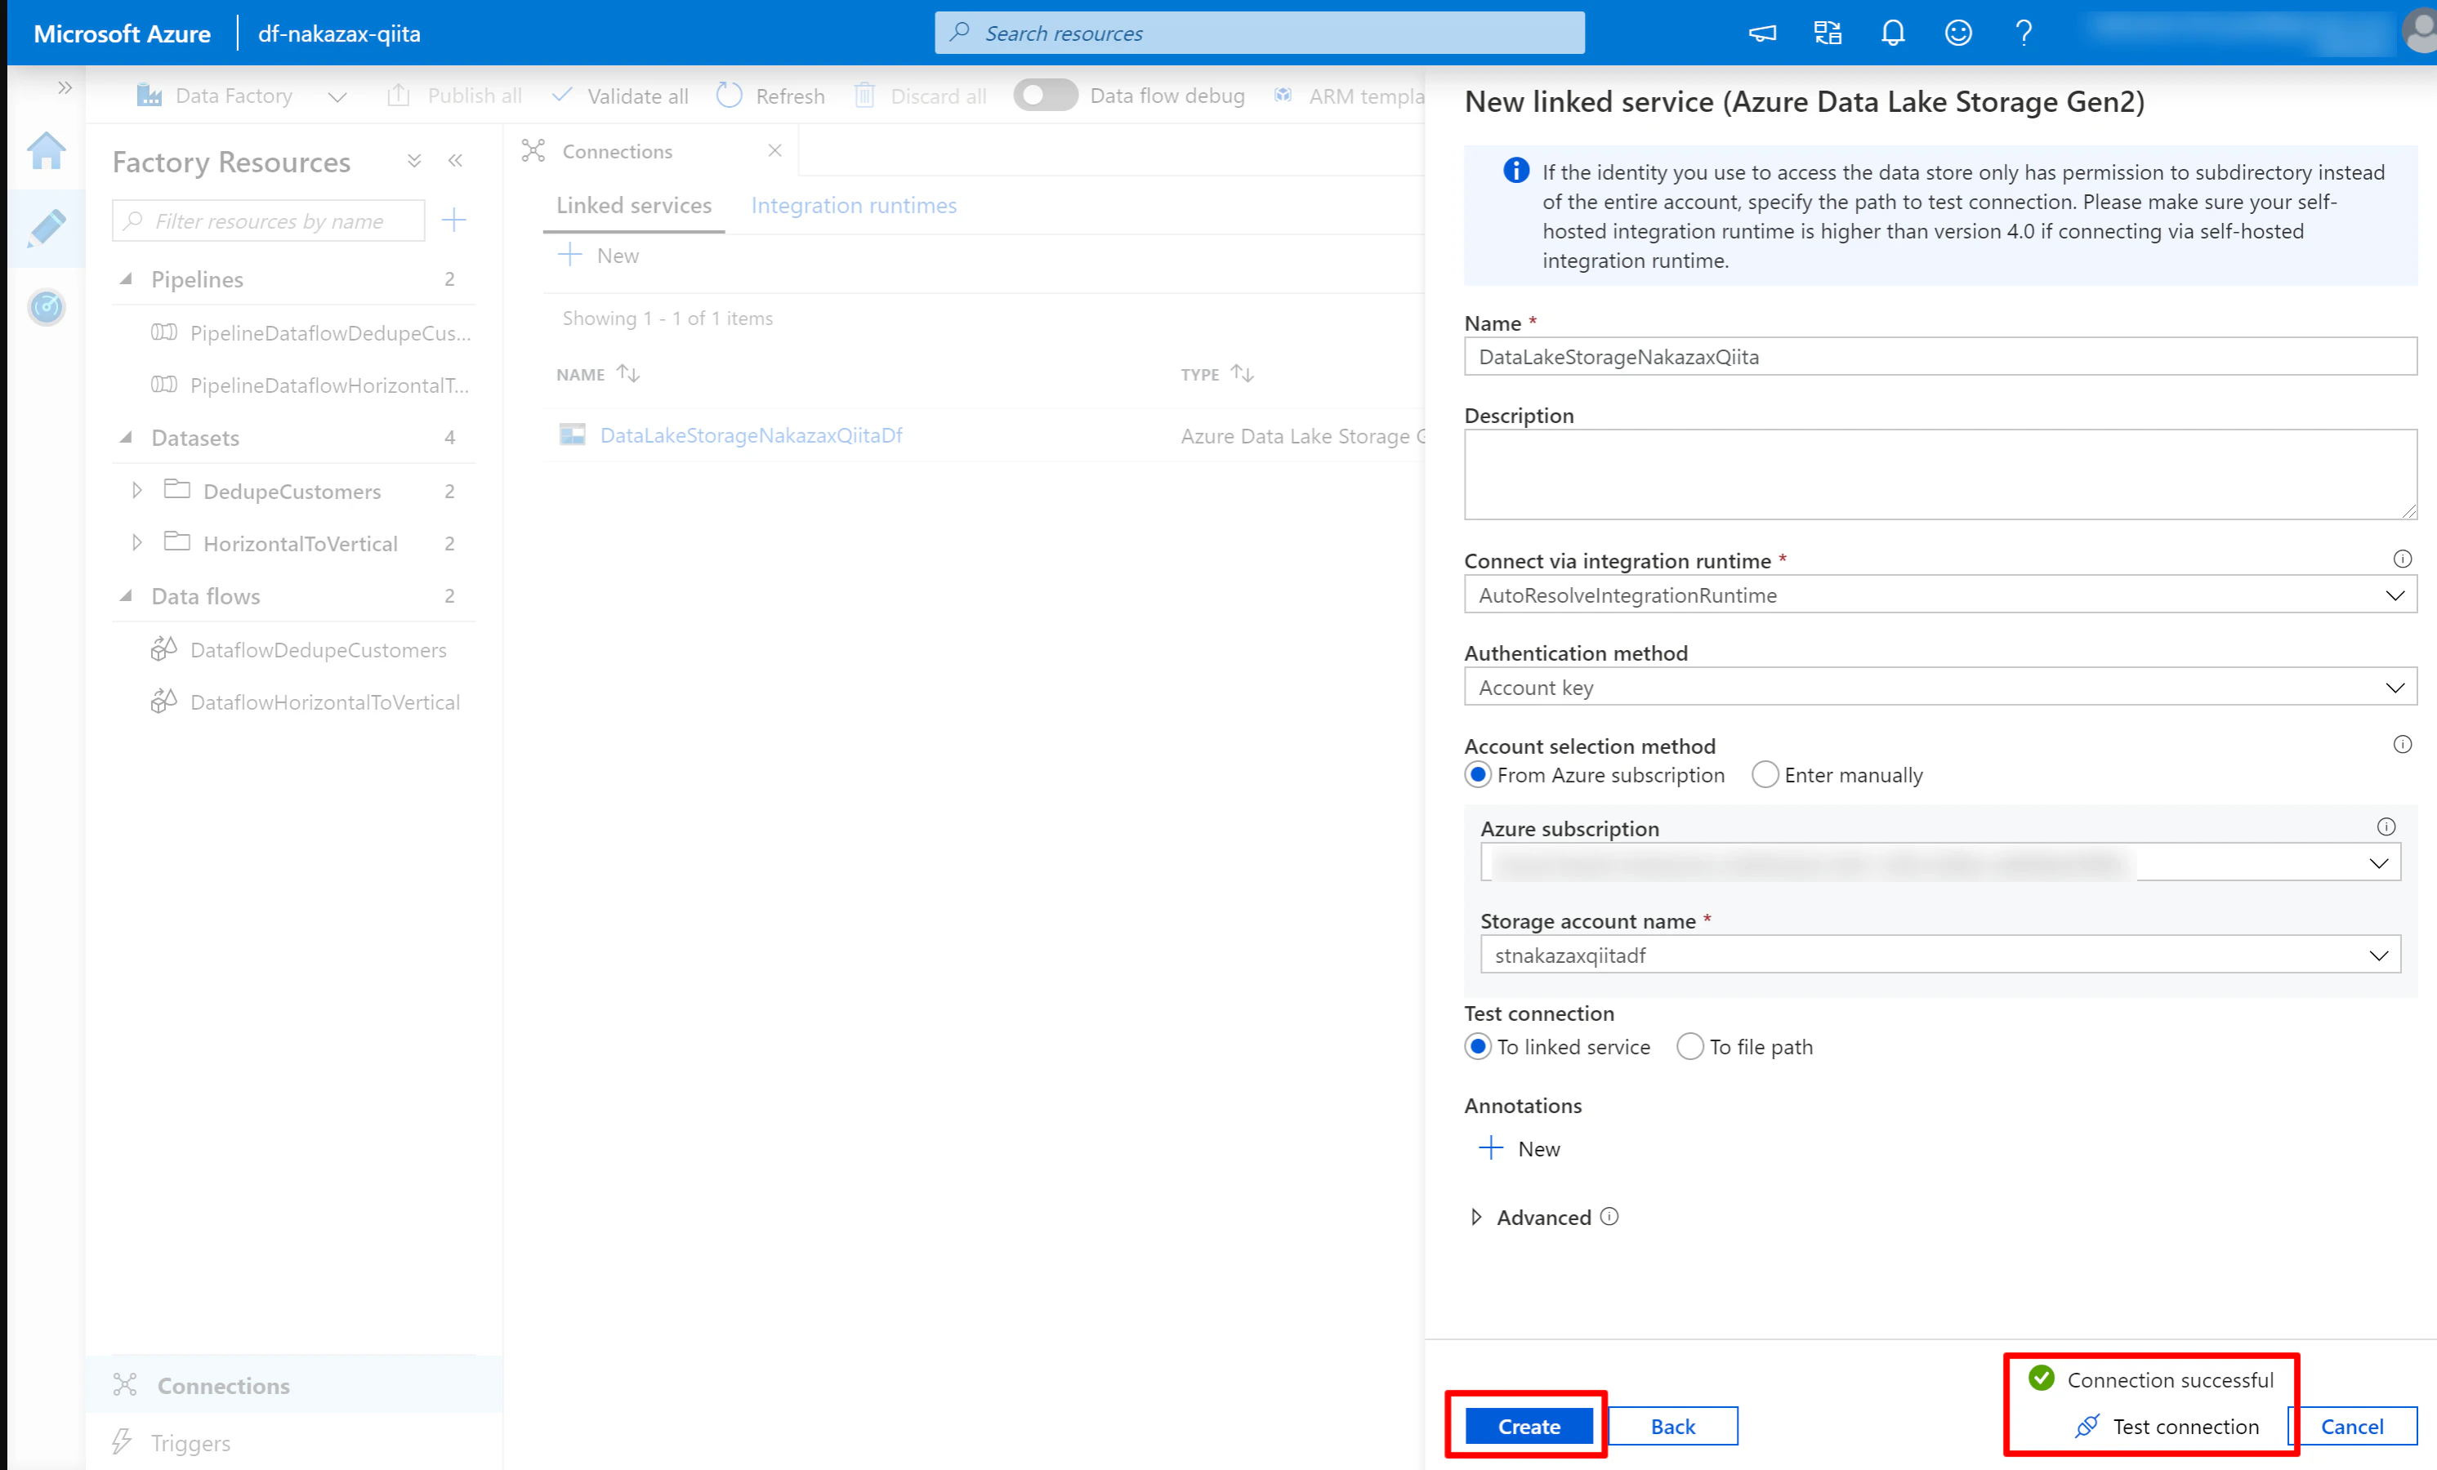Select To file path test option
The height and width of the screenshot is (1470, 2437).
[1690, 1047]
